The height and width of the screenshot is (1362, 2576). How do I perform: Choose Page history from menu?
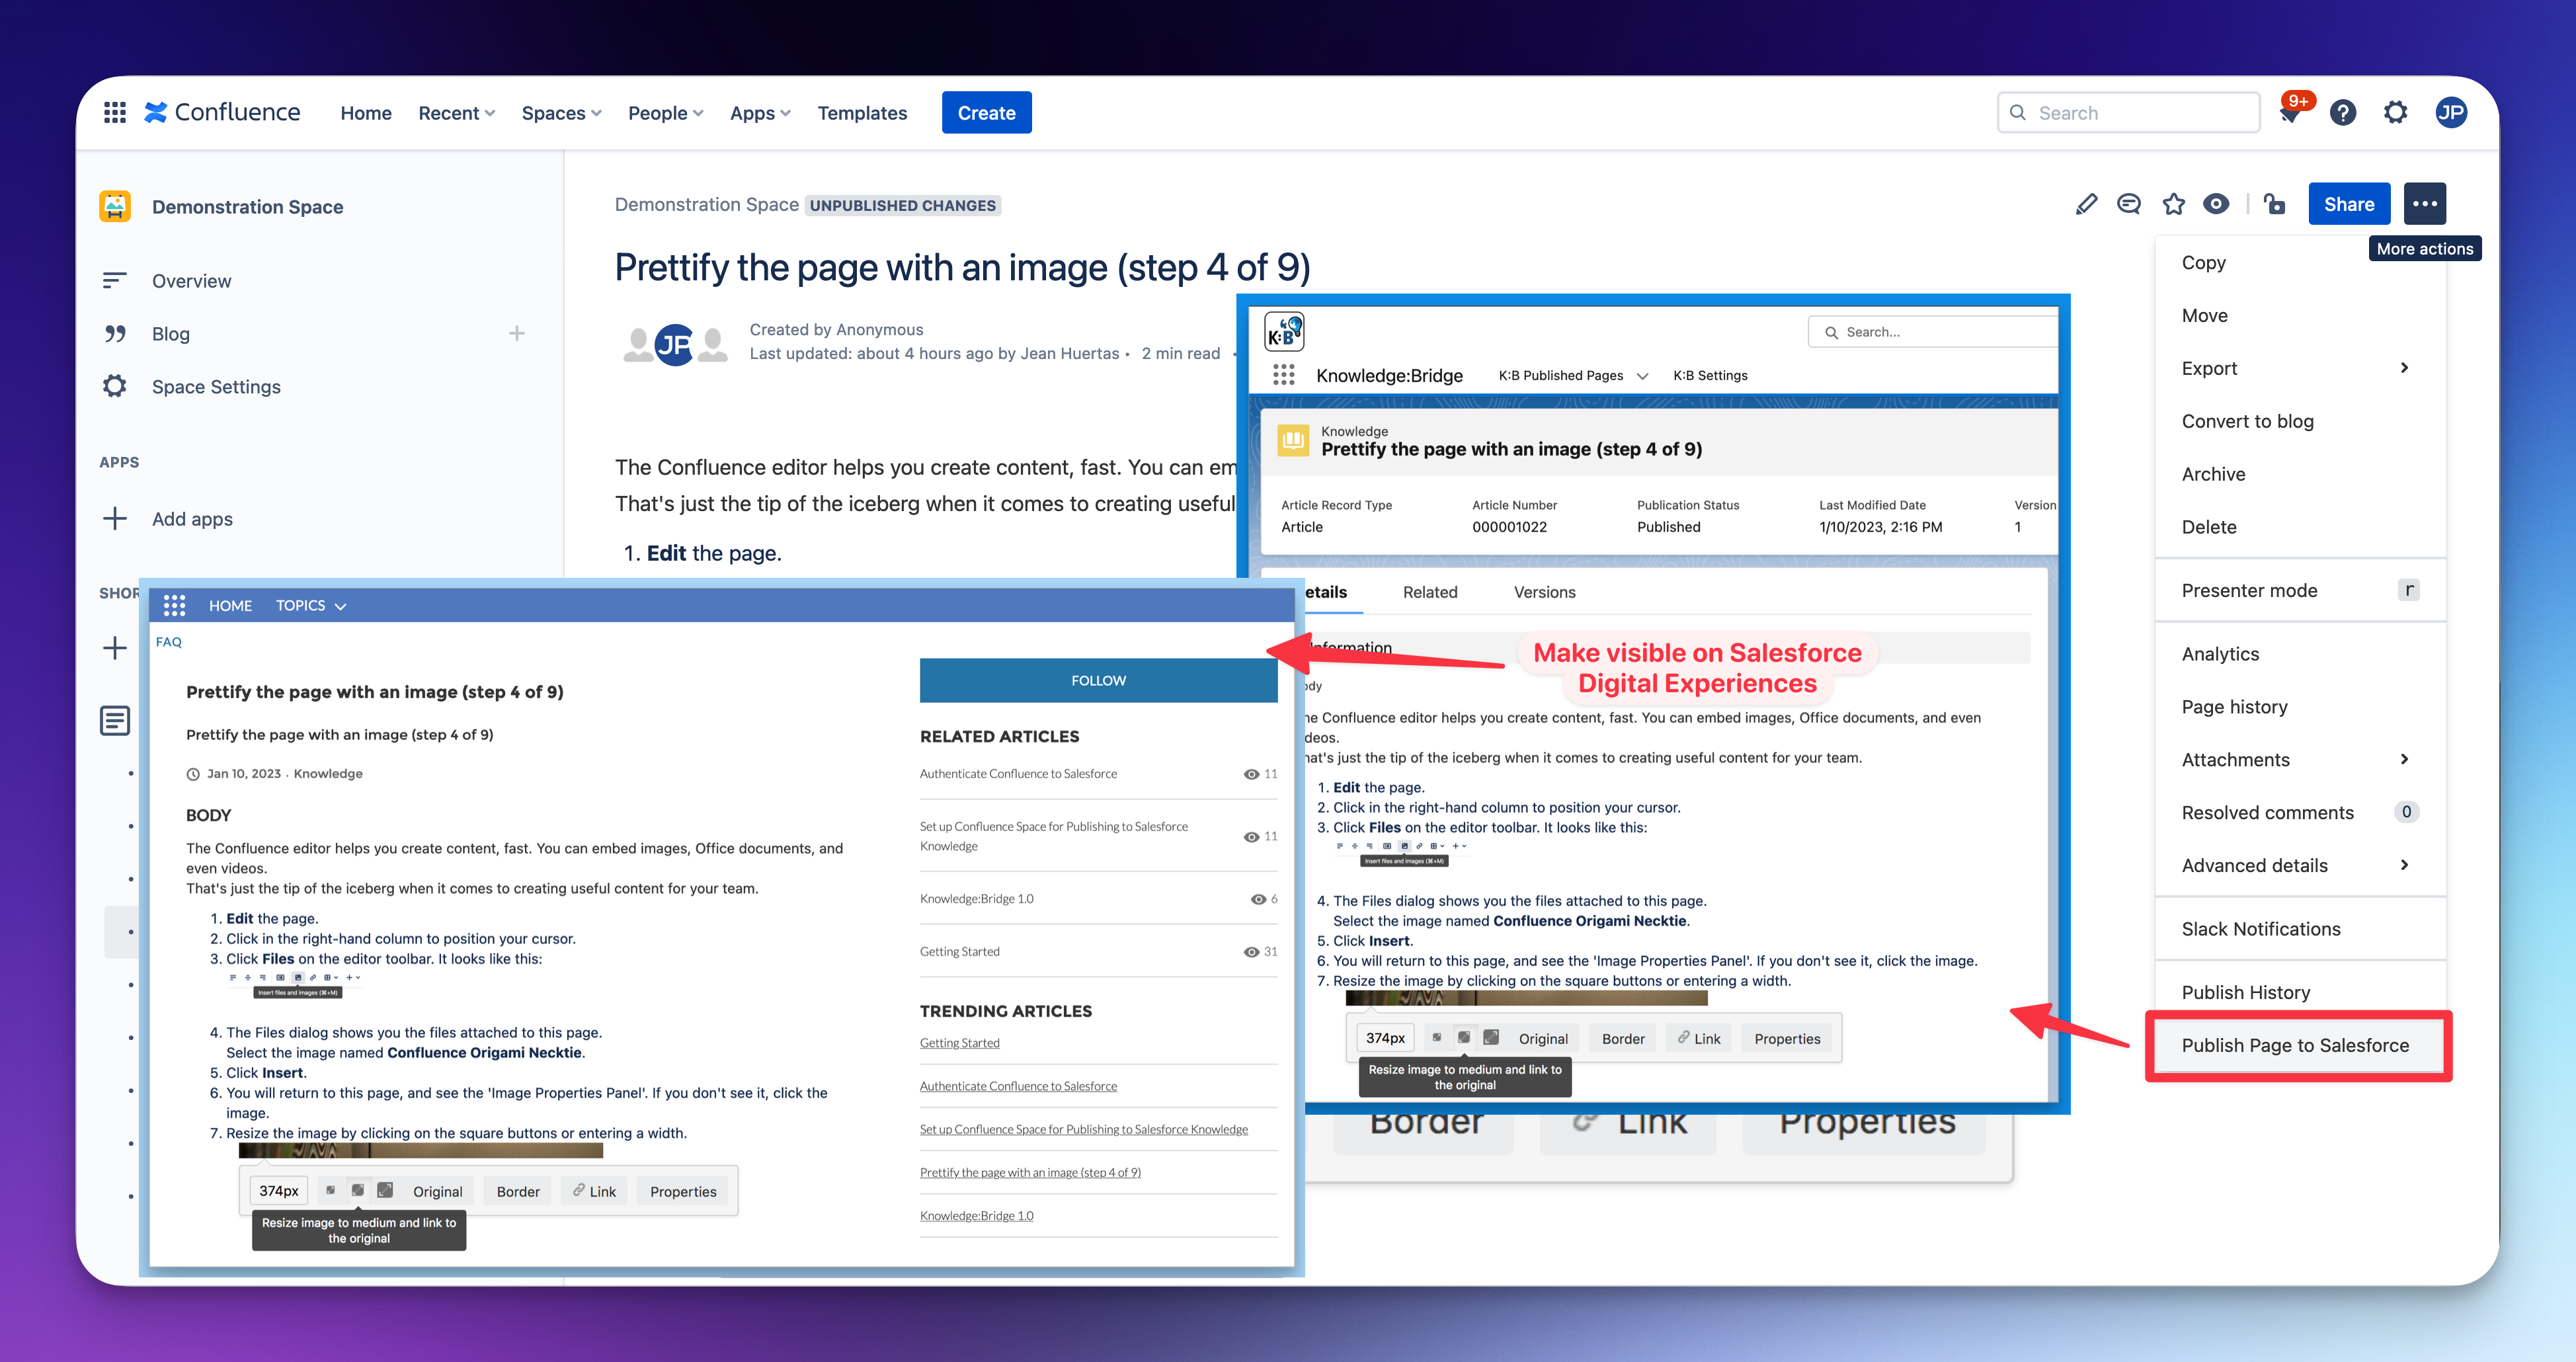click(x=2234, y=707)
